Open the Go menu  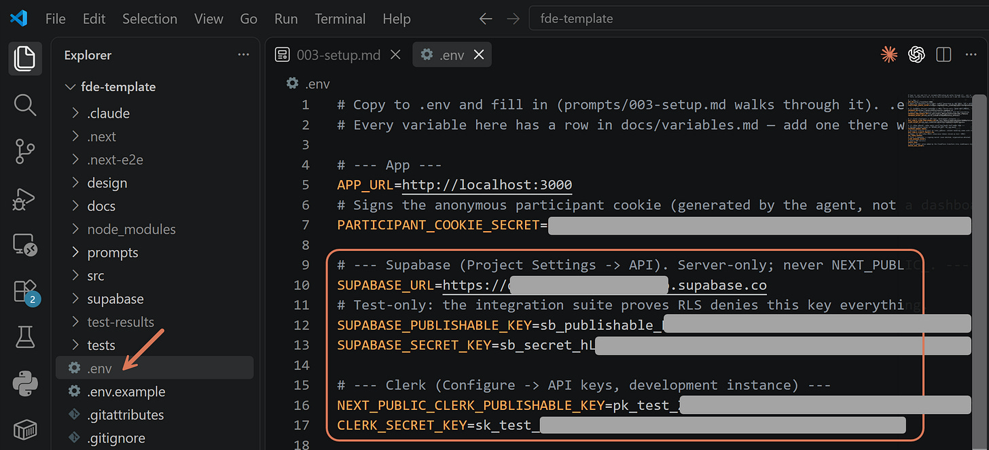(x=249, y=19)
